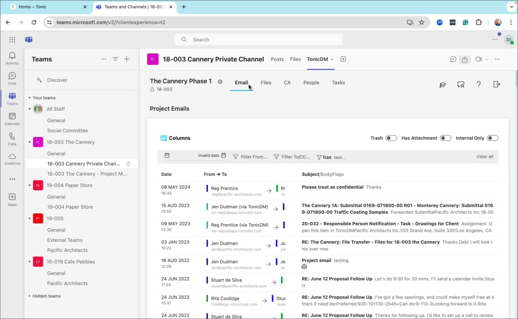Click the Filter From field

point(250,157)
